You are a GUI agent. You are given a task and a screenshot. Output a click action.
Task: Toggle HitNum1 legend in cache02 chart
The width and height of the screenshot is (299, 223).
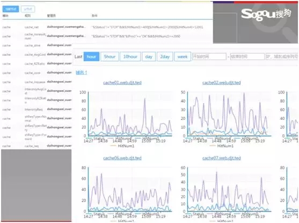(221, 146)
